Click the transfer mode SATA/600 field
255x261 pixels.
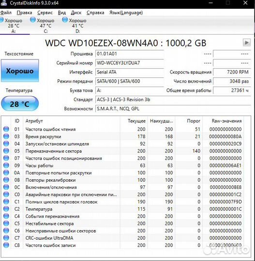pyautogui.click(x=130, y=82)
